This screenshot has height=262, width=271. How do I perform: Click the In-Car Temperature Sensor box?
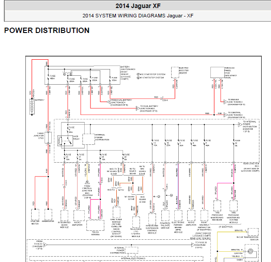coord(253,232)
